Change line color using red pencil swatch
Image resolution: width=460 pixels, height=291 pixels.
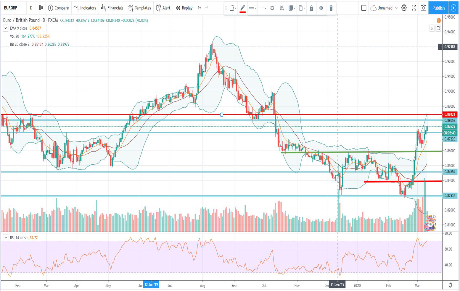(x=242, y=8)
